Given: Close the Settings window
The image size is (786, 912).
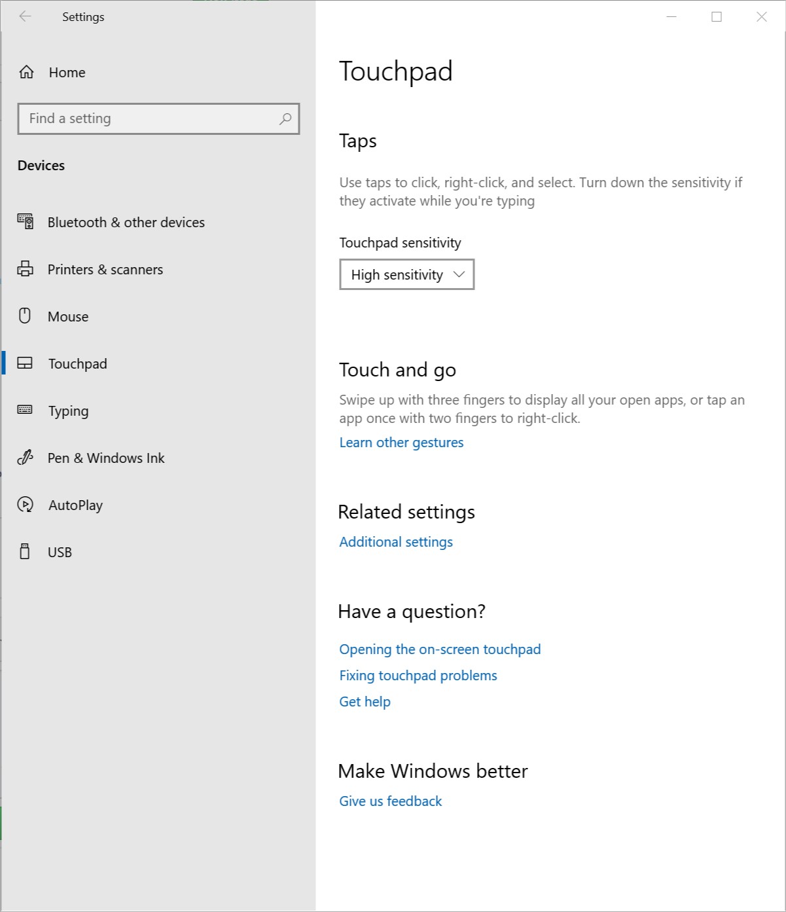Looking at the screenshot, I should pyautogui.click(x=762, y=17).
